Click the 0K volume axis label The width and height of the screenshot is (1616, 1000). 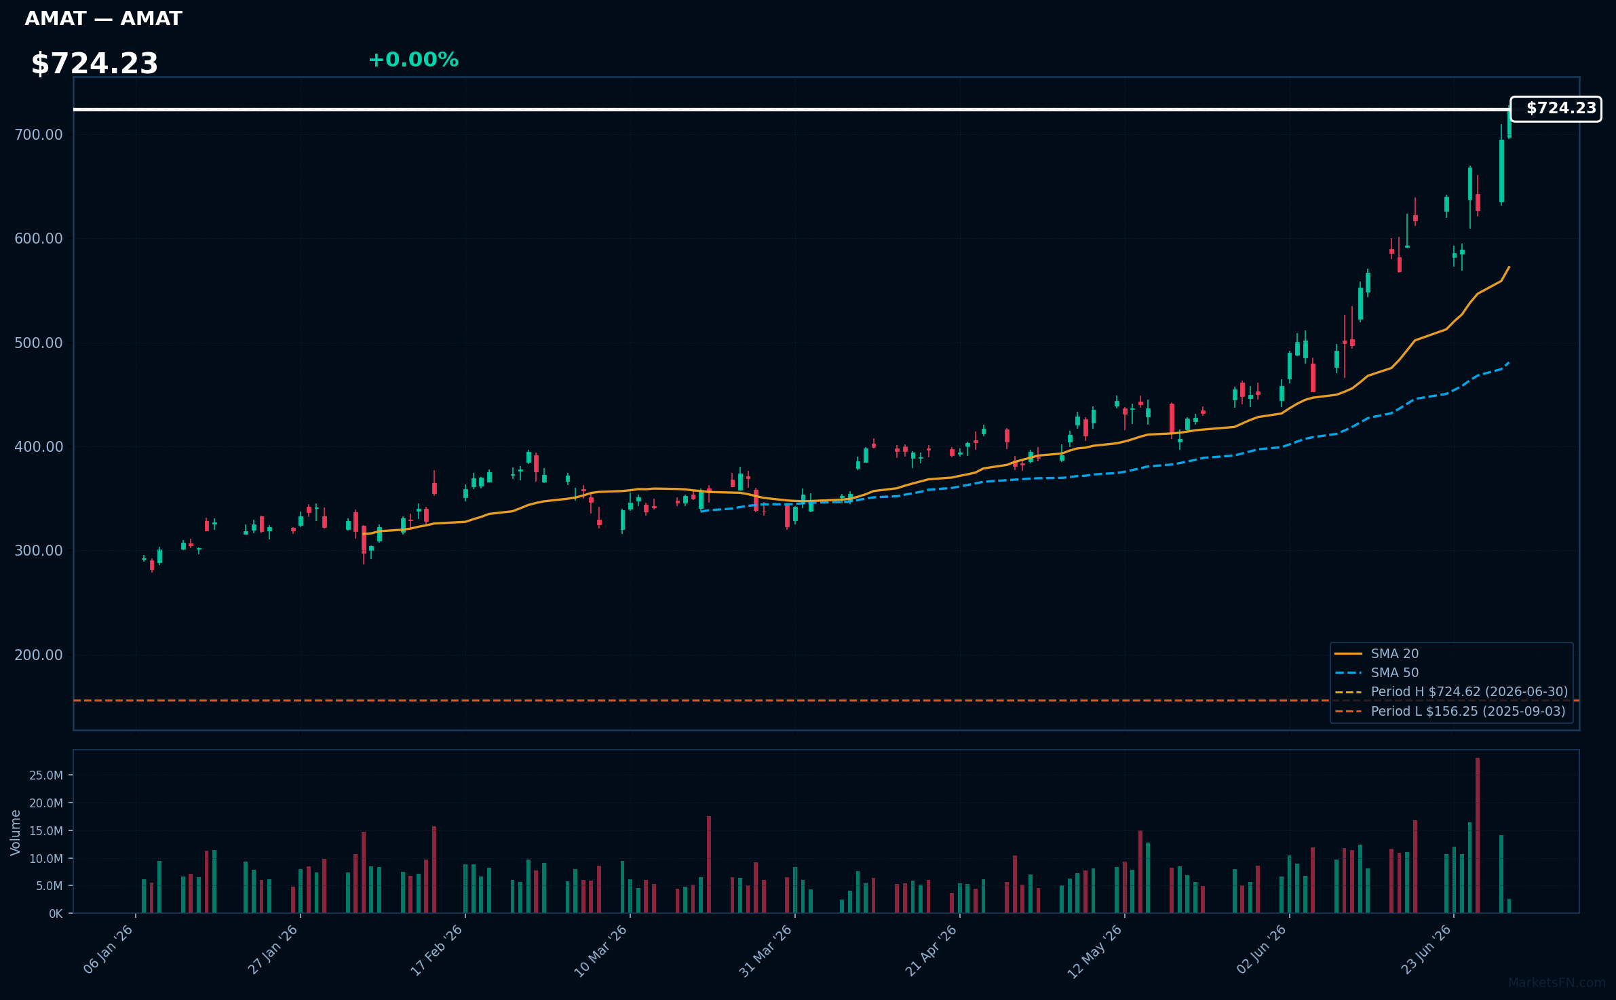point(56,914)
